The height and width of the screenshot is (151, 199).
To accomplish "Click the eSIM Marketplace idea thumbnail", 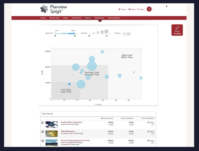I will click(51, 134).
